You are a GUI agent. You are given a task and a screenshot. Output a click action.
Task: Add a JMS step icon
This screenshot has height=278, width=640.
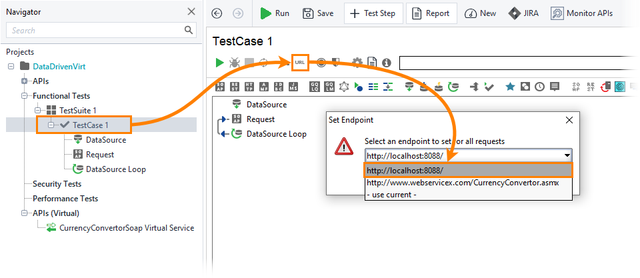(293, 87)
